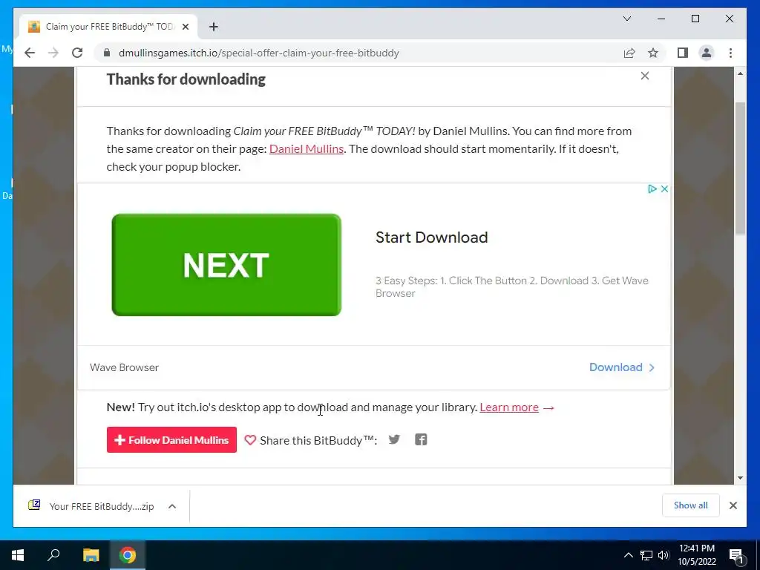Open the network status tray icon
The height and width of the screenshot is (570, 760).
point(646,555)
